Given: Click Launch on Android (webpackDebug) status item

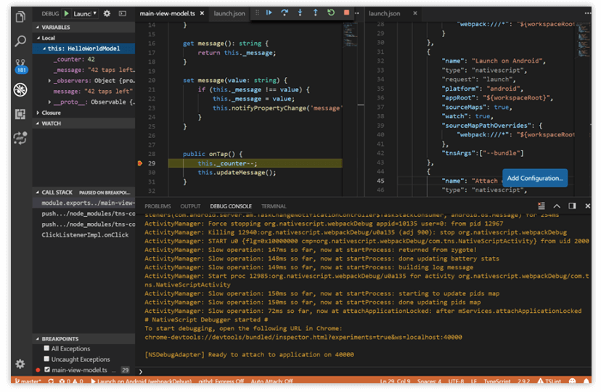Looking at the screenshot, I should coord(141,381).
